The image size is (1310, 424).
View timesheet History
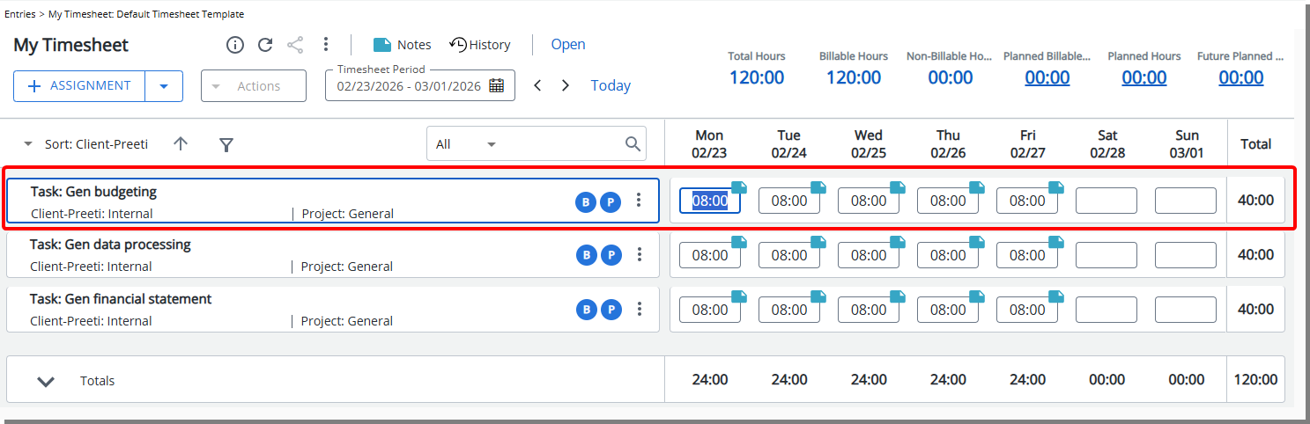coord(480,45)
